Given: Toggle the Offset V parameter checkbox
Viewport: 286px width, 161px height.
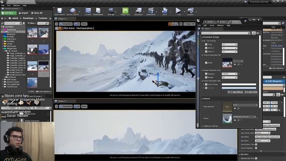Looking at the screenshot, I should tap(206, 52).
